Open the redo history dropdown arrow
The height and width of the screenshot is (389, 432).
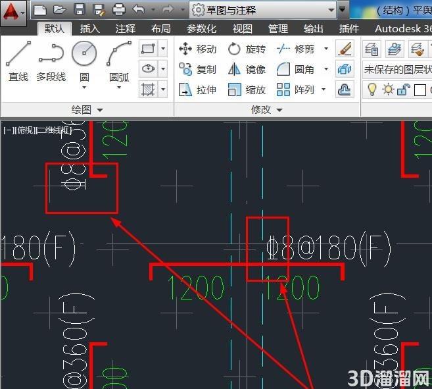pyautogui.click(x=182, y=10)
